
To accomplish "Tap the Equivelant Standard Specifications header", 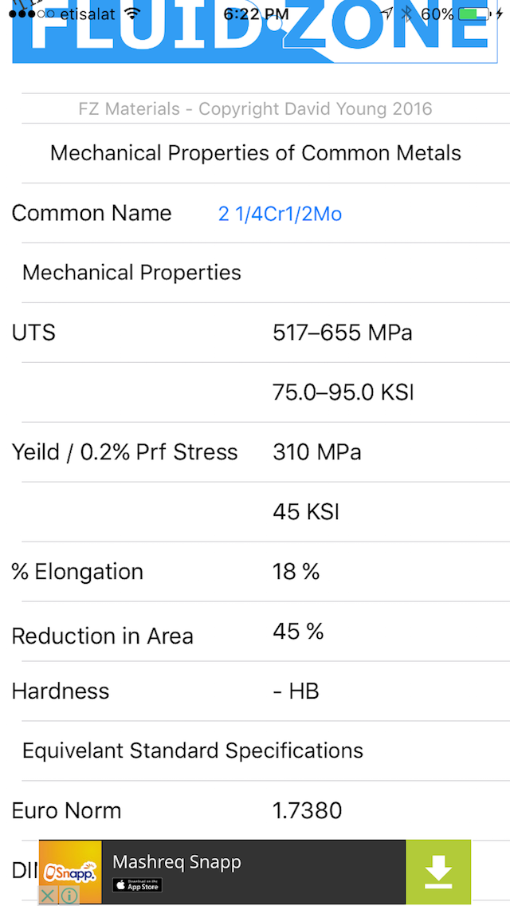I will coord(192,750).
